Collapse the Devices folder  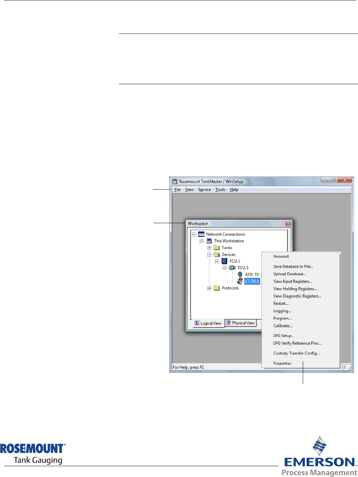coord(209,255)
